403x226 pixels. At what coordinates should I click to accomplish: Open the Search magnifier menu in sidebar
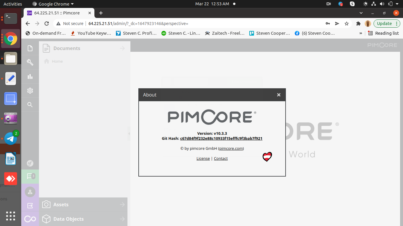(30, 104)
